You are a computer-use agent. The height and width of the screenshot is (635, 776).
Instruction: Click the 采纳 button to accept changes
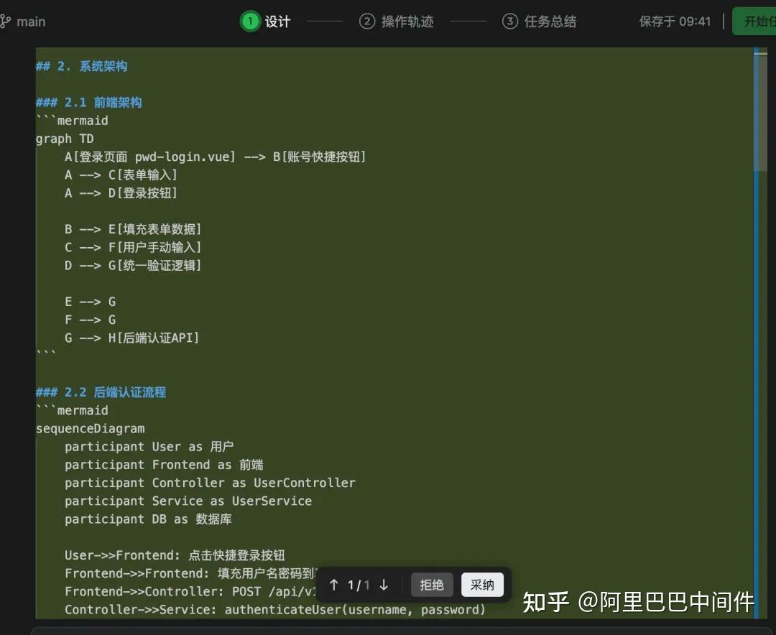(482, 585)
